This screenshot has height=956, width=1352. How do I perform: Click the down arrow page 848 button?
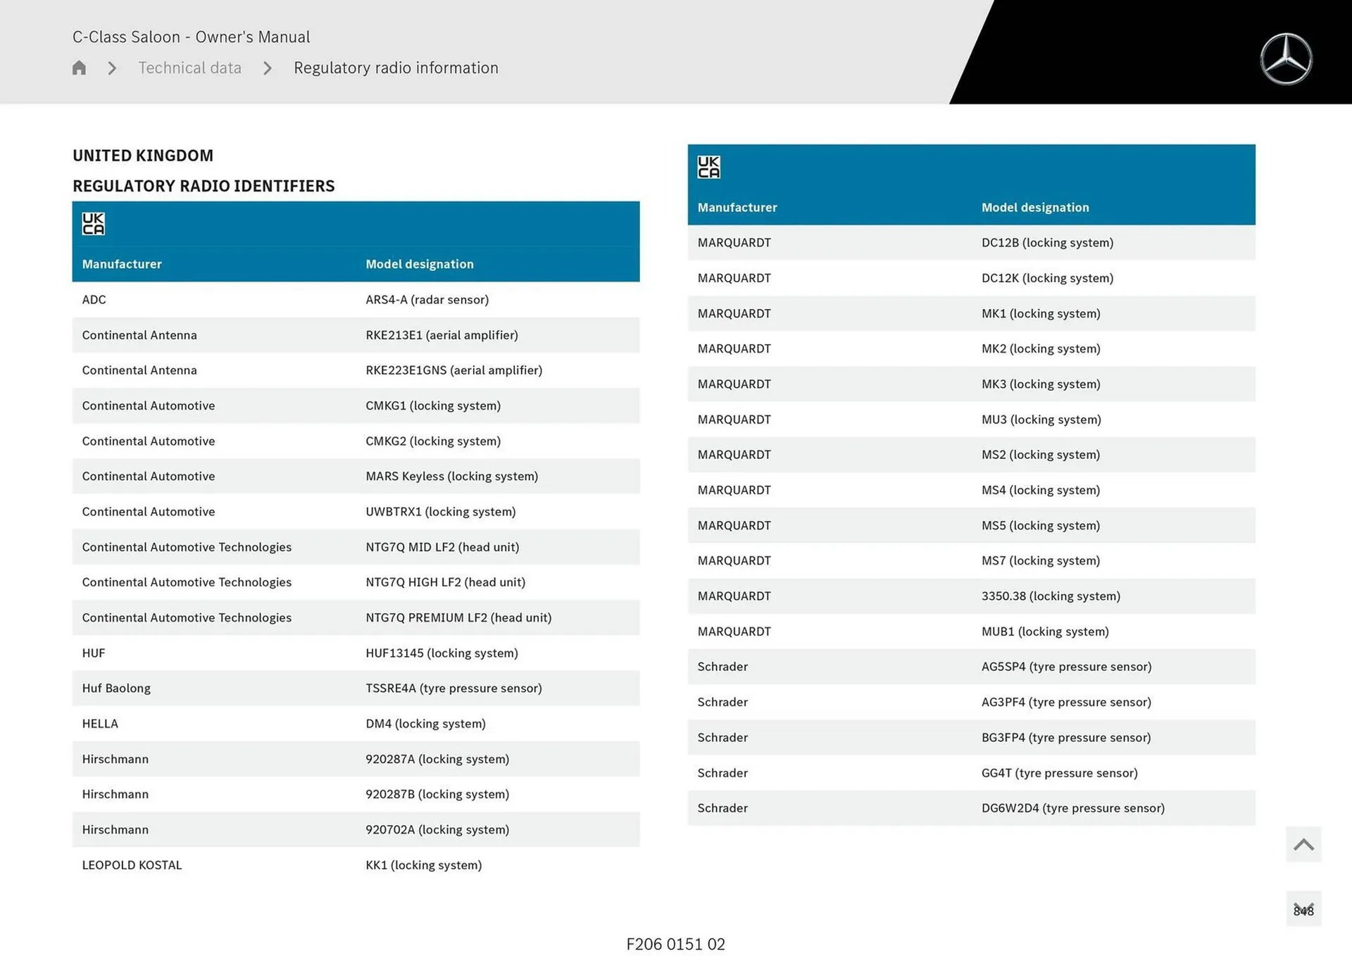[x=1303, y=909]
